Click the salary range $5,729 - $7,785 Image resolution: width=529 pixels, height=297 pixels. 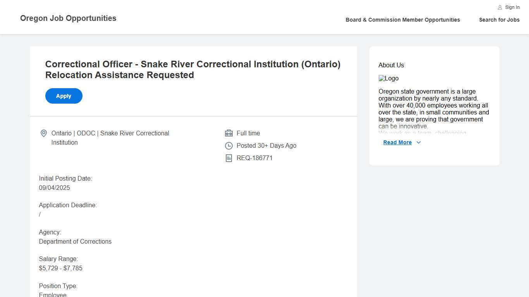click(61, 268)
